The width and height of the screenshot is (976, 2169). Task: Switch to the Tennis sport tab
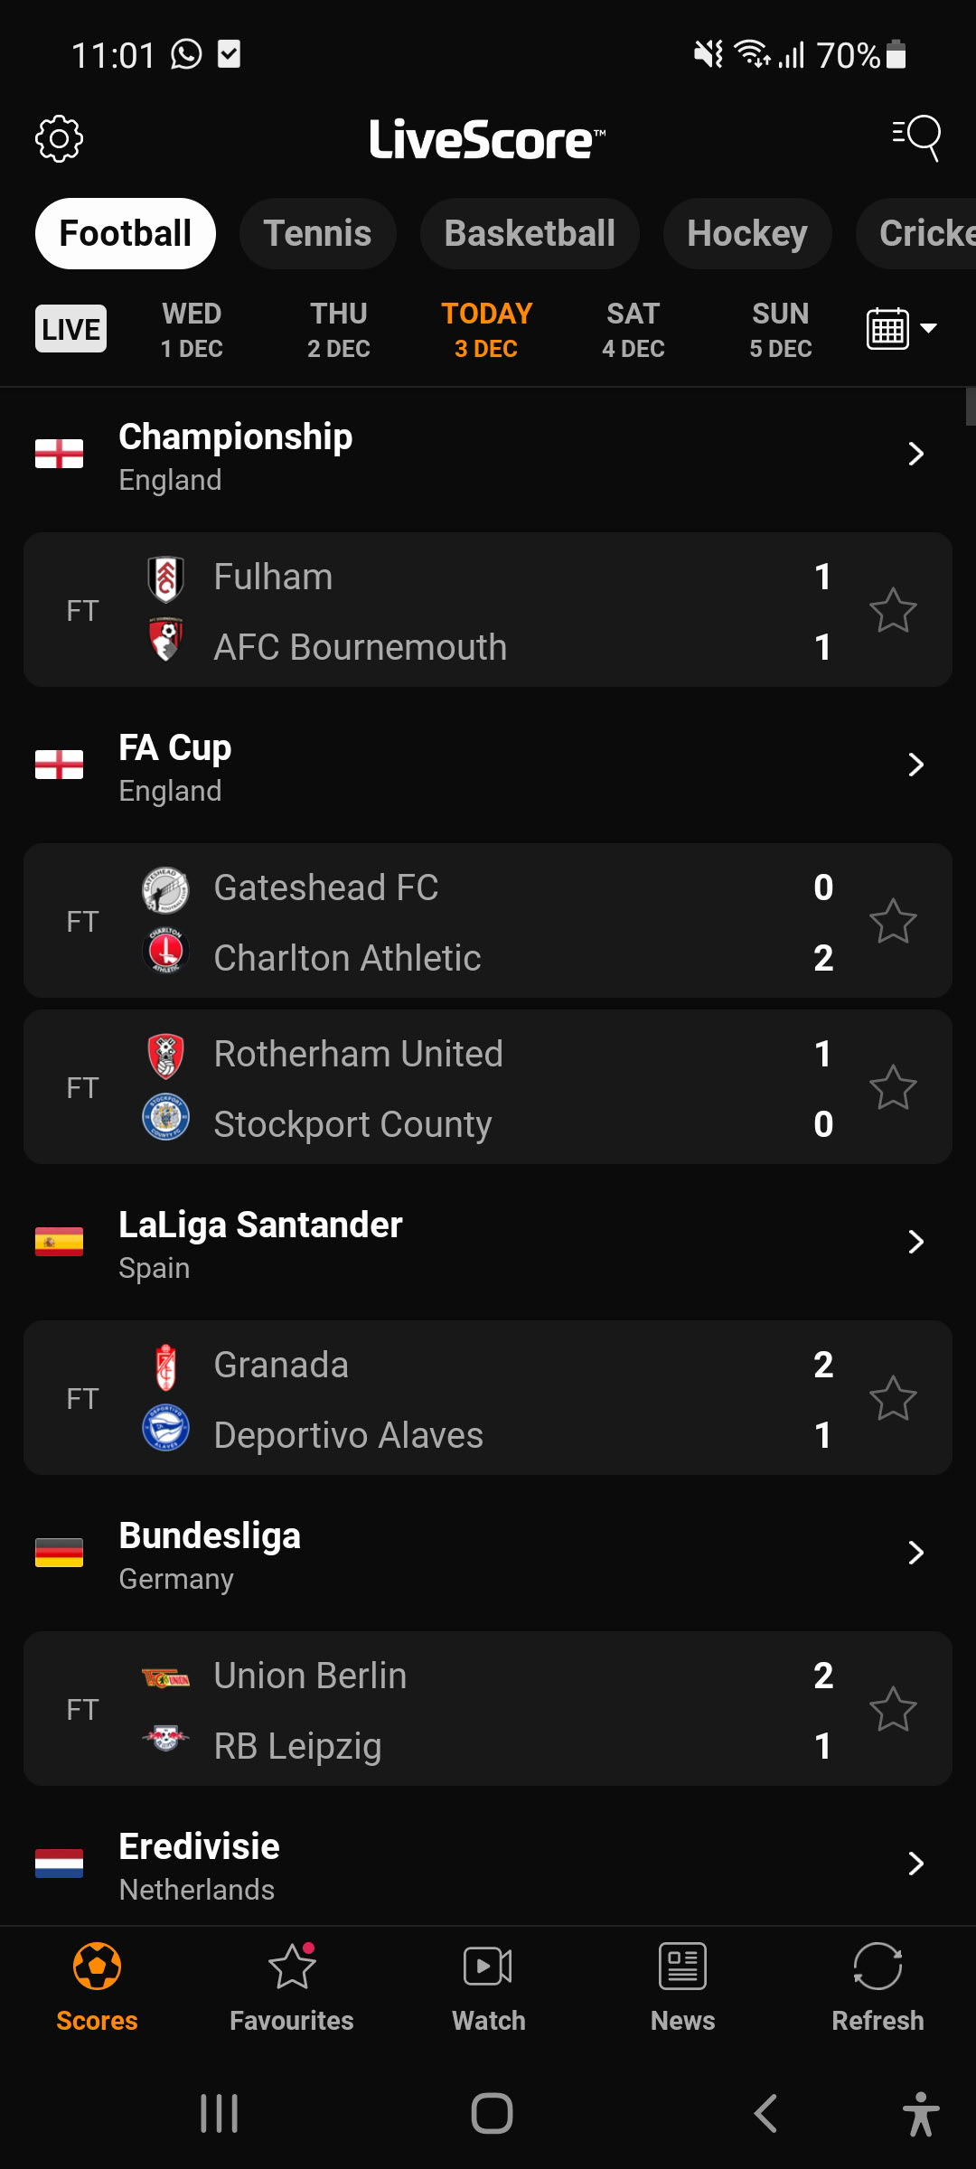[x=317, y=233]
